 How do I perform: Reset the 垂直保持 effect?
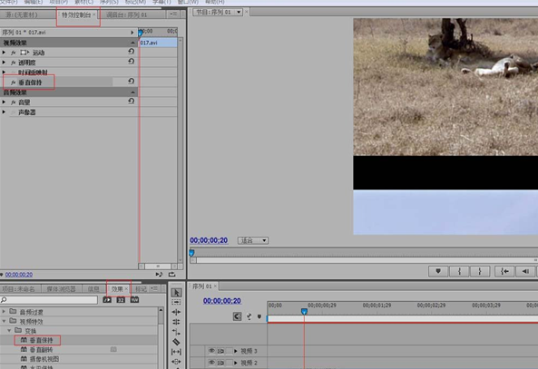click(131, 82)
